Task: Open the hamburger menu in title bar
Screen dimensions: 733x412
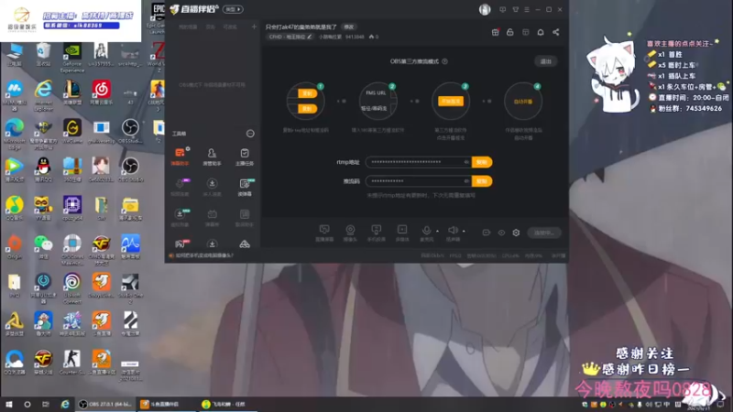Action: [527, 9]
